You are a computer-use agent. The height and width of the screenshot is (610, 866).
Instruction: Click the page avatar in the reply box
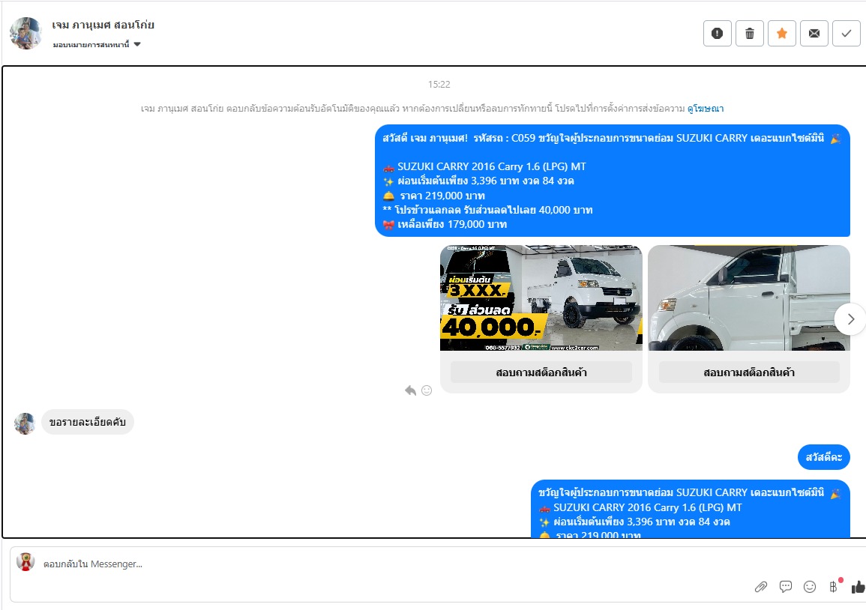[25, 561]
